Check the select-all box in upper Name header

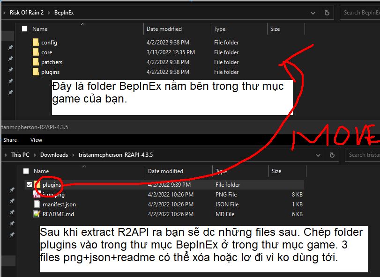[24, 29]
